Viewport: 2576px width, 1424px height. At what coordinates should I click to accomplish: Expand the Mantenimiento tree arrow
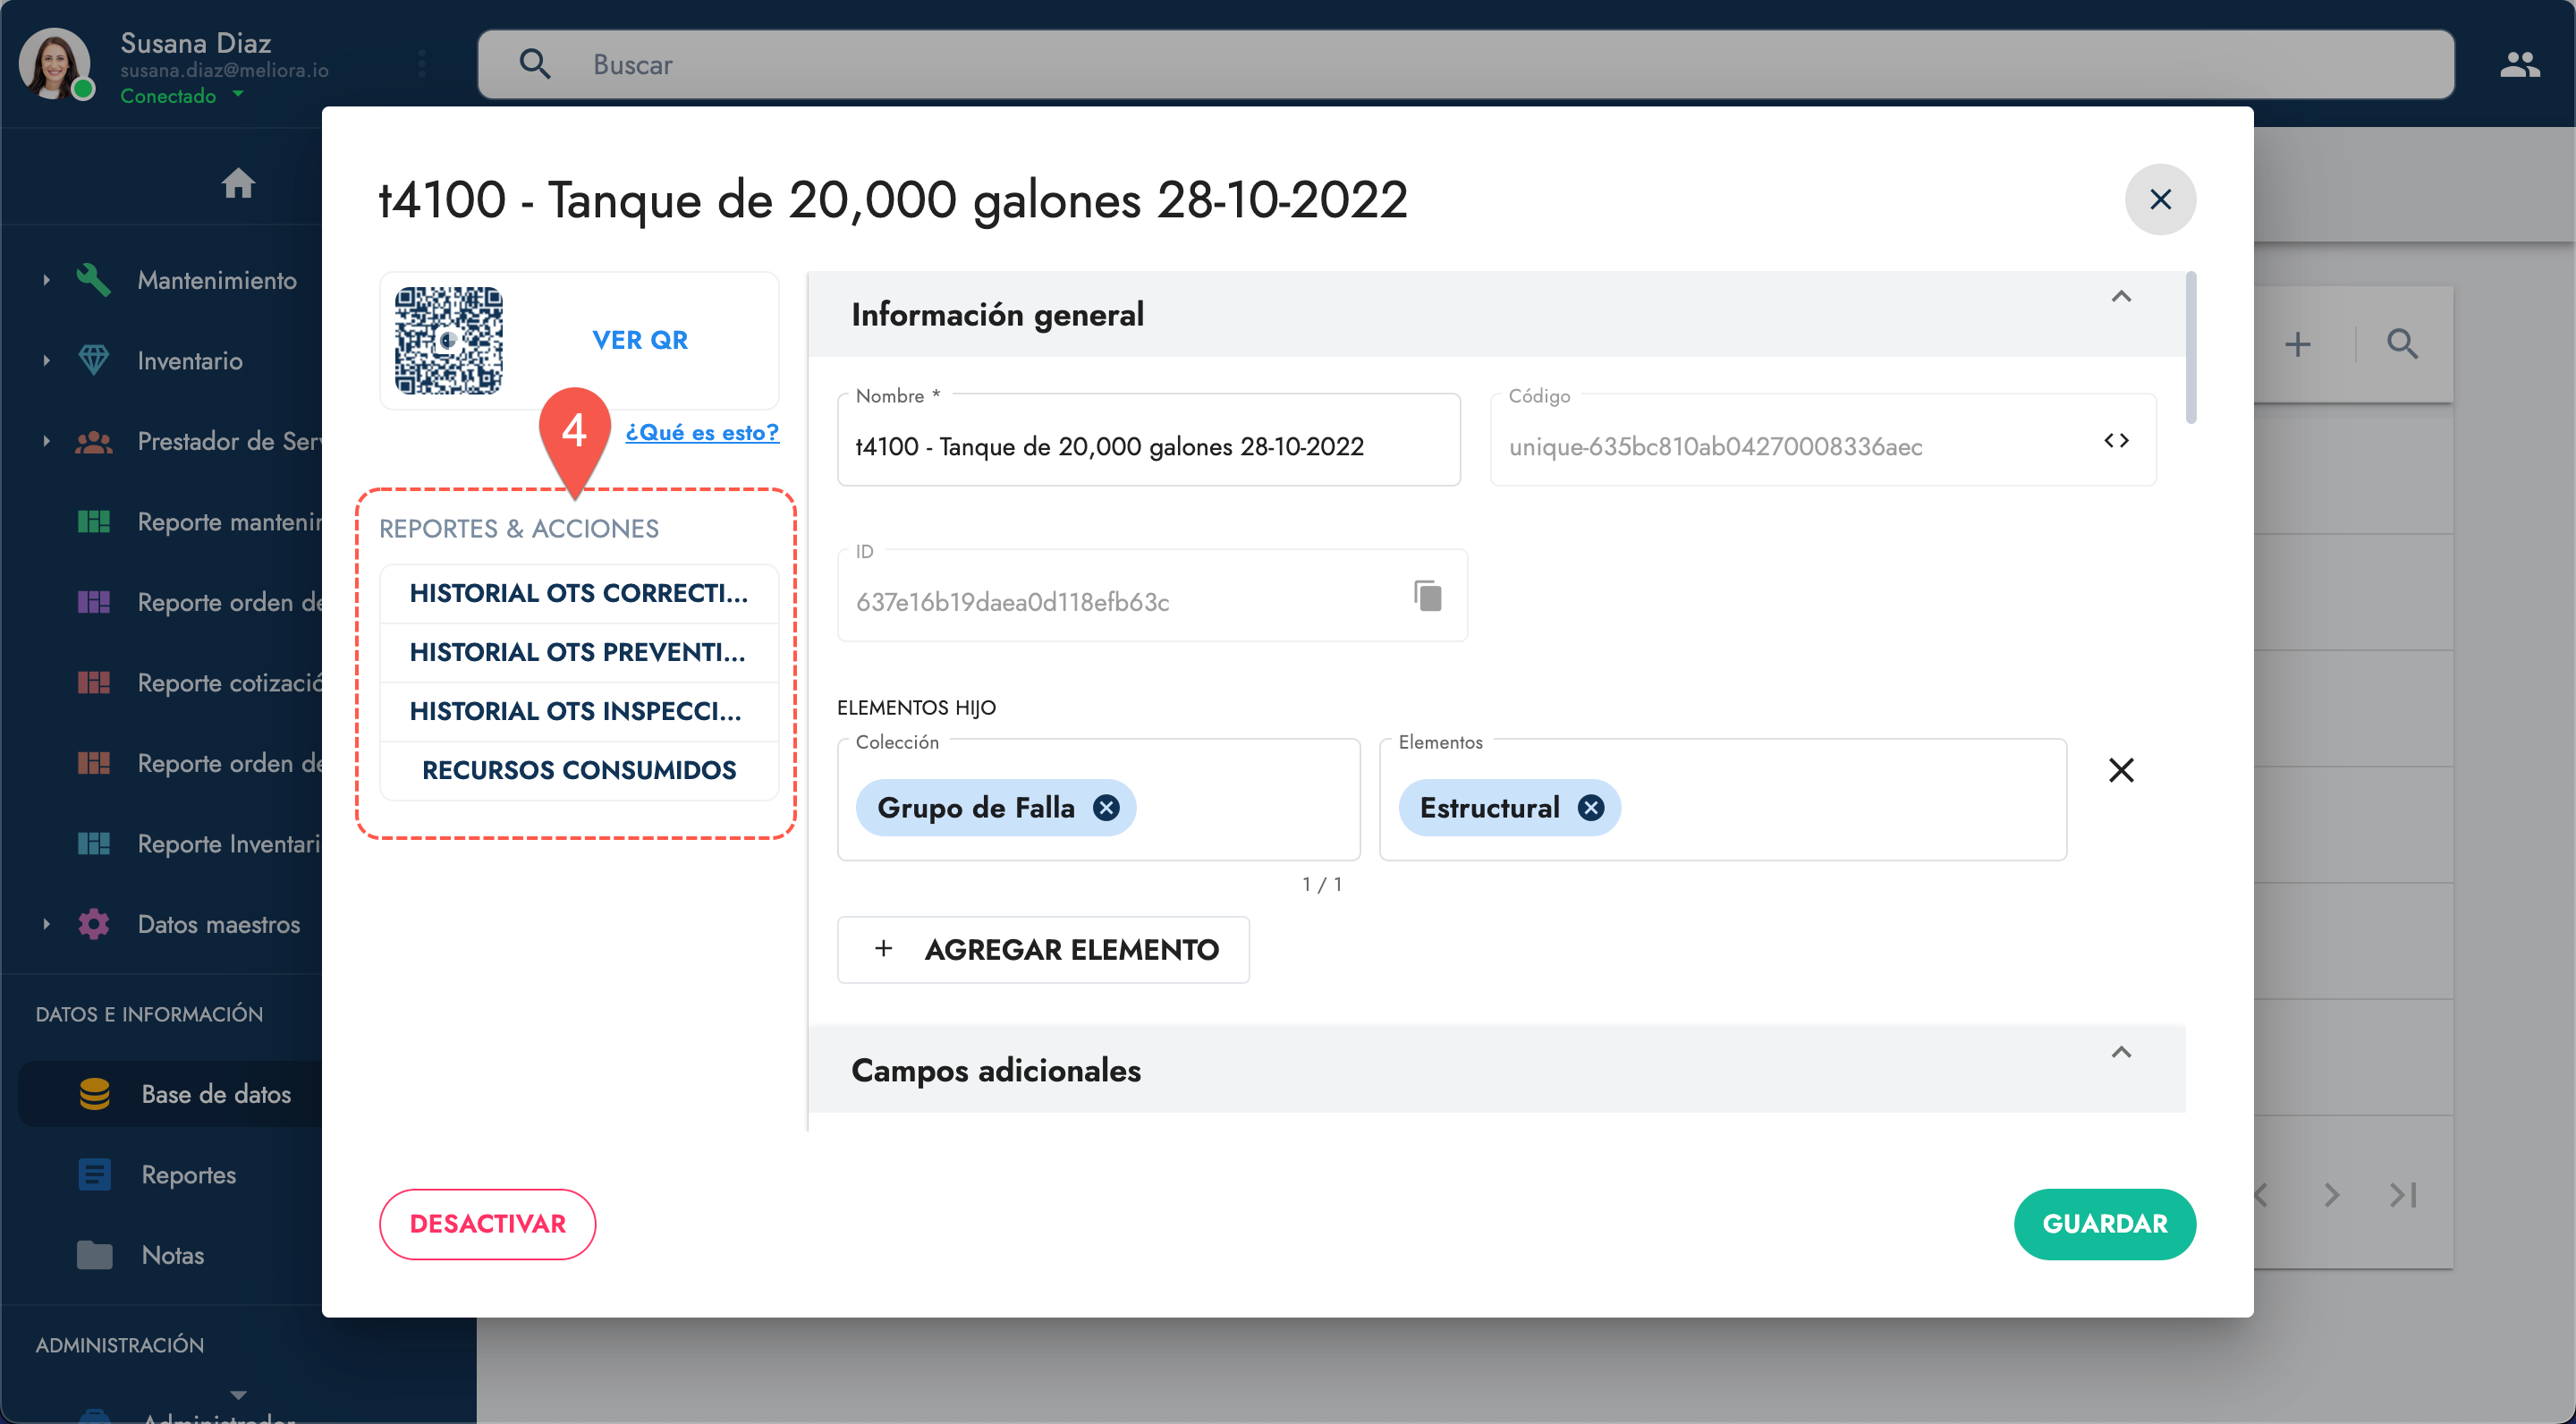click(46, 280)
